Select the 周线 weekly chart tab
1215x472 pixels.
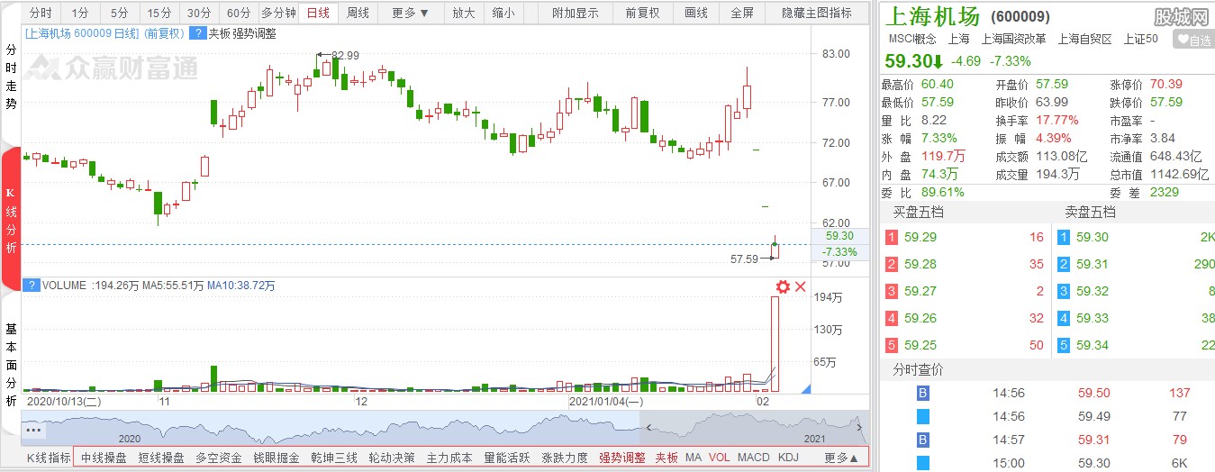tap(358, 14)
